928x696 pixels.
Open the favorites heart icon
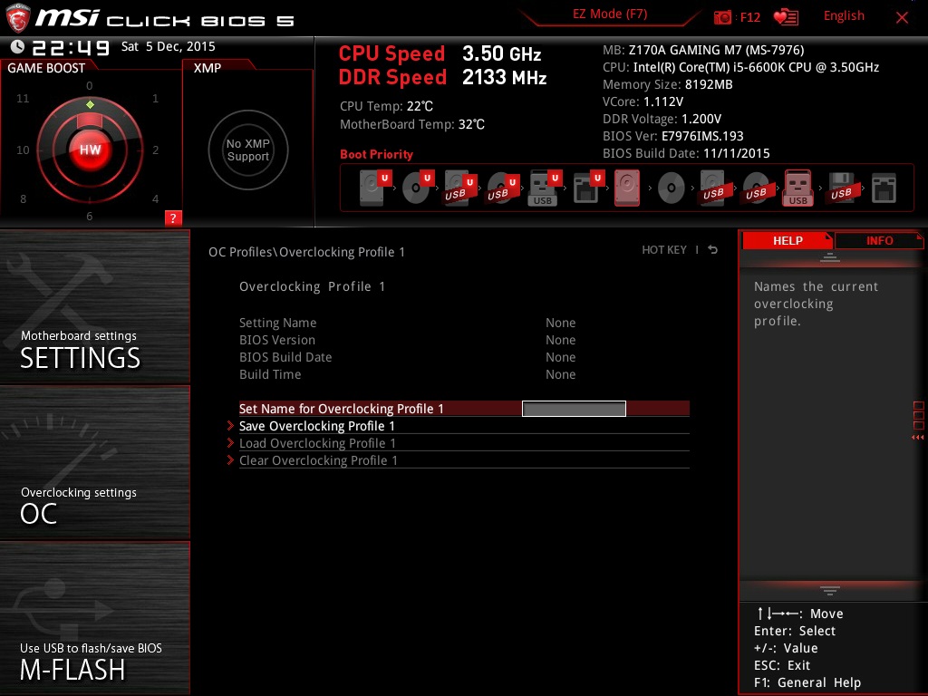(785, 17)
